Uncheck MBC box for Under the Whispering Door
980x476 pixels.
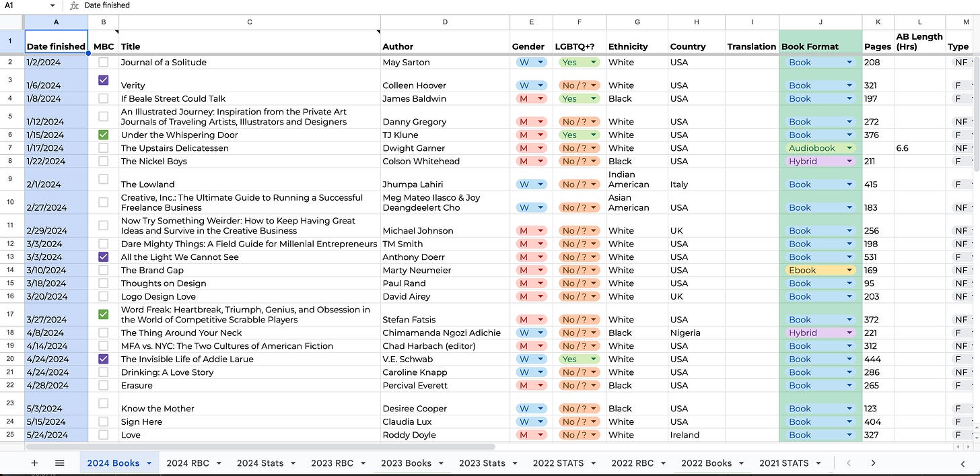coord(103,135)
